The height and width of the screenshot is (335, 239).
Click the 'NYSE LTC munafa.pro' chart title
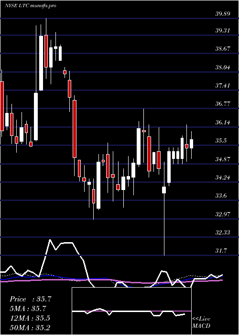[31, 6]
